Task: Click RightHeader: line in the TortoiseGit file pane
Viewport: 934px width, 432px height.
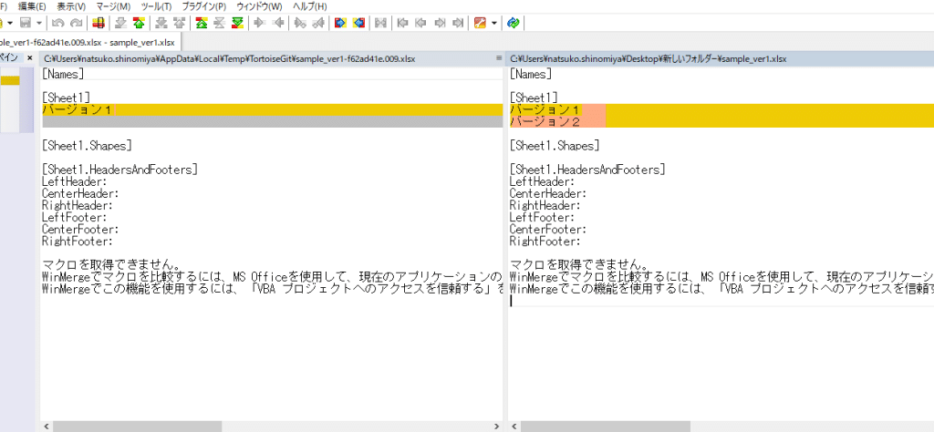Action: [x=78, y=205]
